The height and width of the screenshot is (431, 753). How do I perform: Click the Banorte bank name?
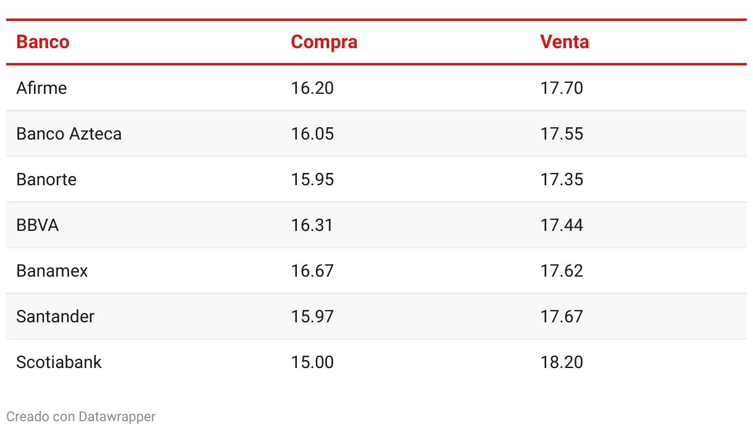(46, 179)
